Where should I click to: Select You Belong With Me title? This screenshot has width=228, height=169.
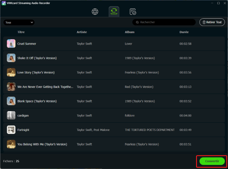coord(42,144)
